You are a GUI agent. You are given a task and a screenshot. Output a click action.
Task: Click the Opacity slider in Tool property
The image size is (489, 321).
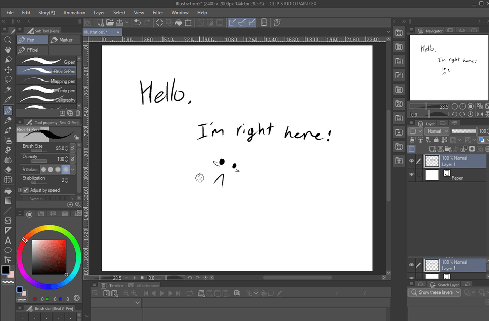tap(39, 162)
